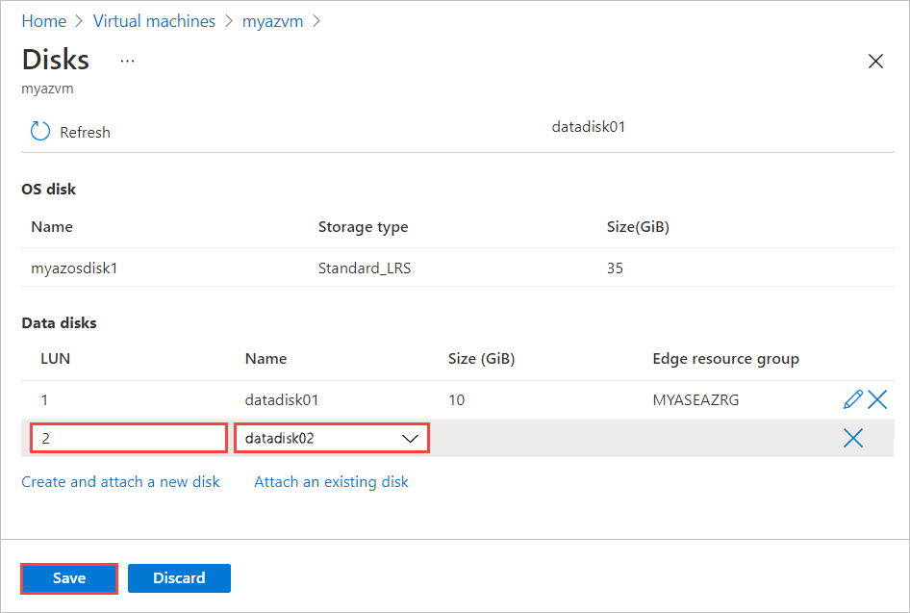Go to myazvm via breadcrumb
Screen dimensions: 910x613
272,20
